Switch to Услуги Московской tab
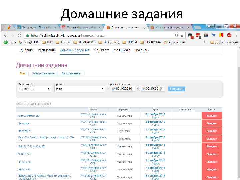The width and height of the screenshot is (240, 180). 81,28
